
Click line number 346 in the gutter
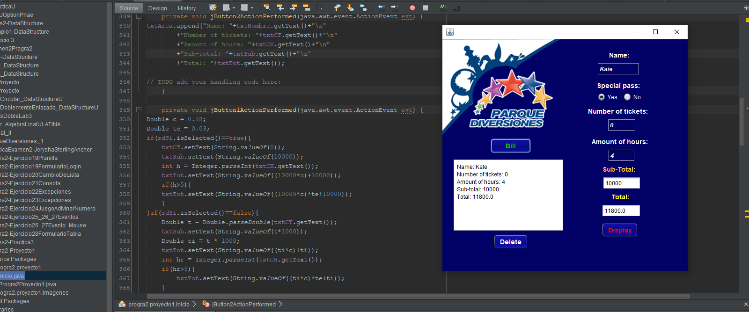click(x=125, y=82)
